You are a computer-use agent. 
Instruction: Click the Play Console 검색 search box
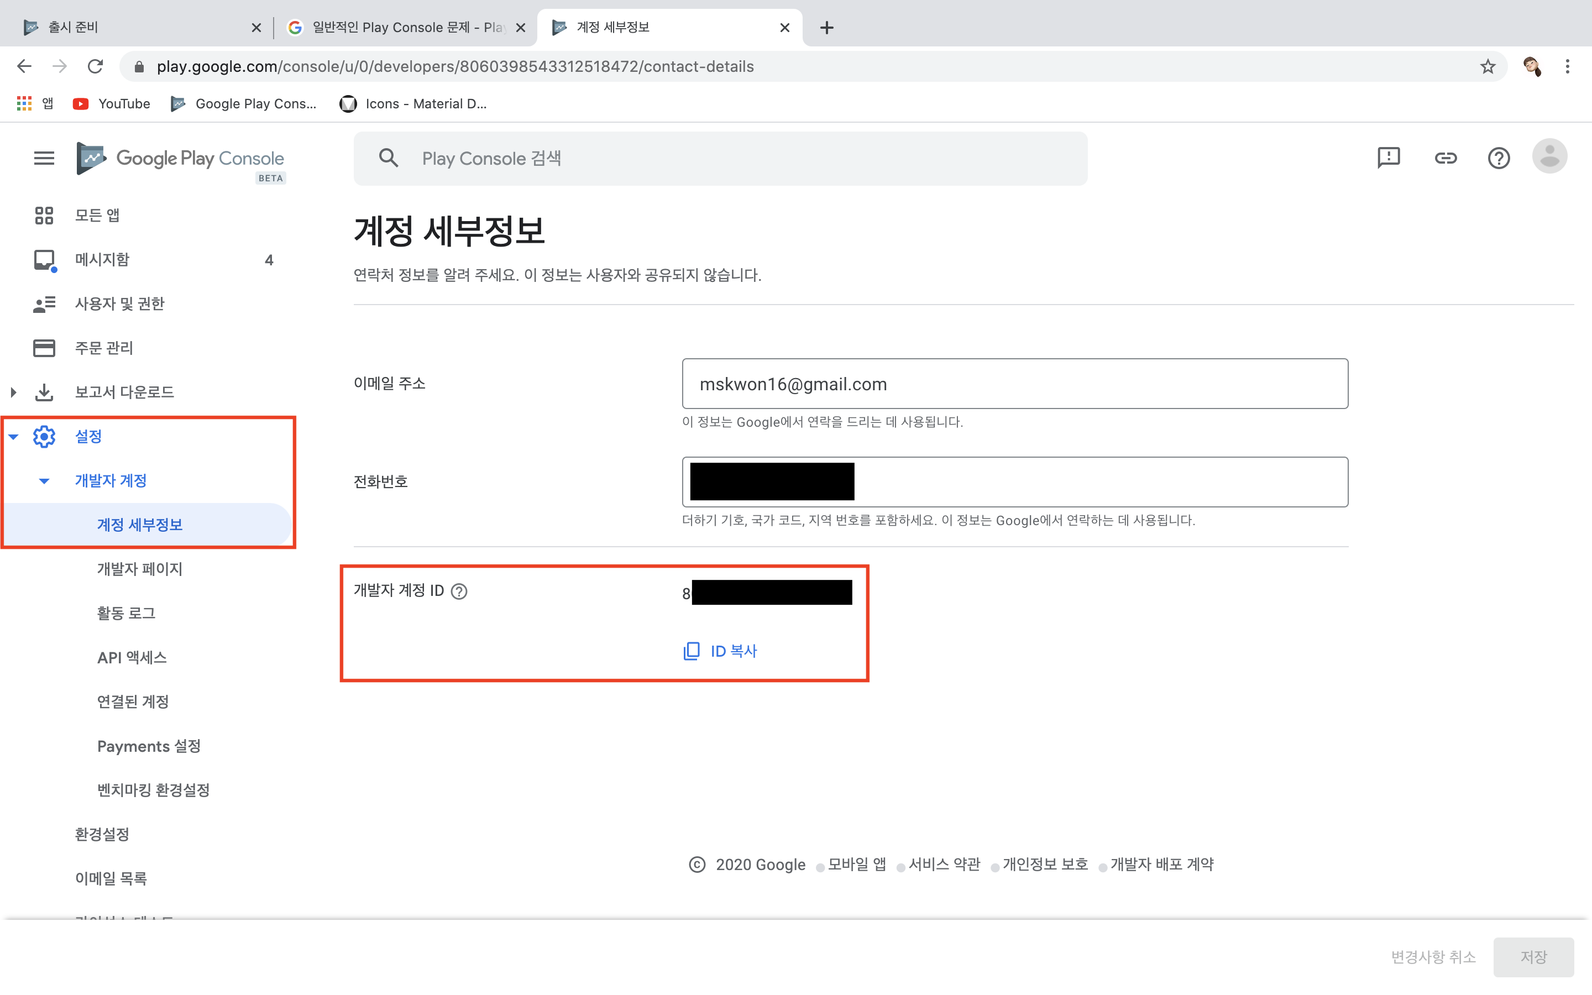(x=720, y=159)
